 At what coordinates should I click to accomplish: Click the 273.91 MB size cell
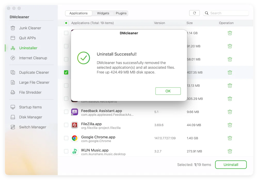click(194, 151)
